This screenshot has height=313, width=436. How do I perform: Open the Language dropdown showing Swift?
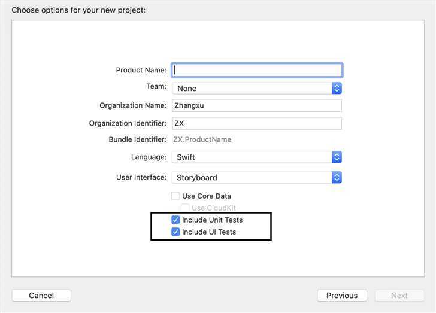pos(252,157)
